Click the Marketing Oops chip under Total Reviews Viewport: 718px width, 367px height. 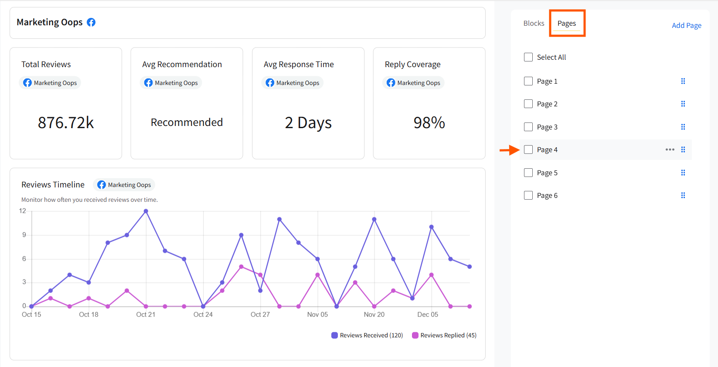(50, 83)
